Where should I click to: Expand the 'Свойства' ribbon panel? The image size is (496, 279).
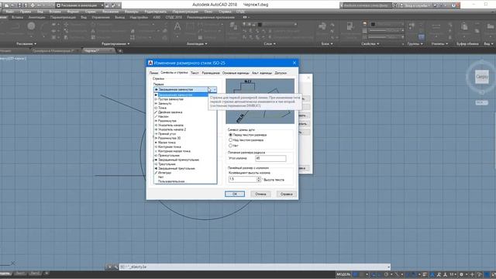click(370, 44)
